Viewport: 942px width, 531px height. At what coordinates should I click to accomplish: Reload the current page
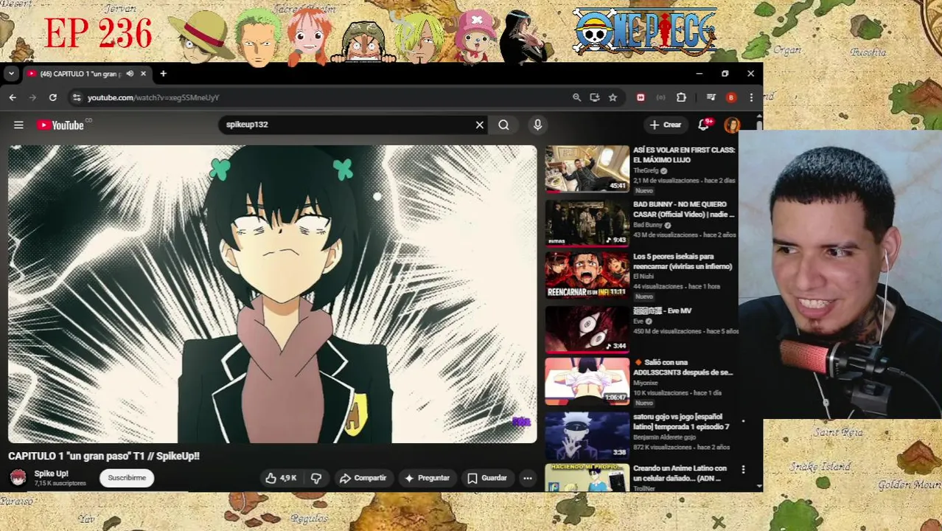(x=53, y=97)
